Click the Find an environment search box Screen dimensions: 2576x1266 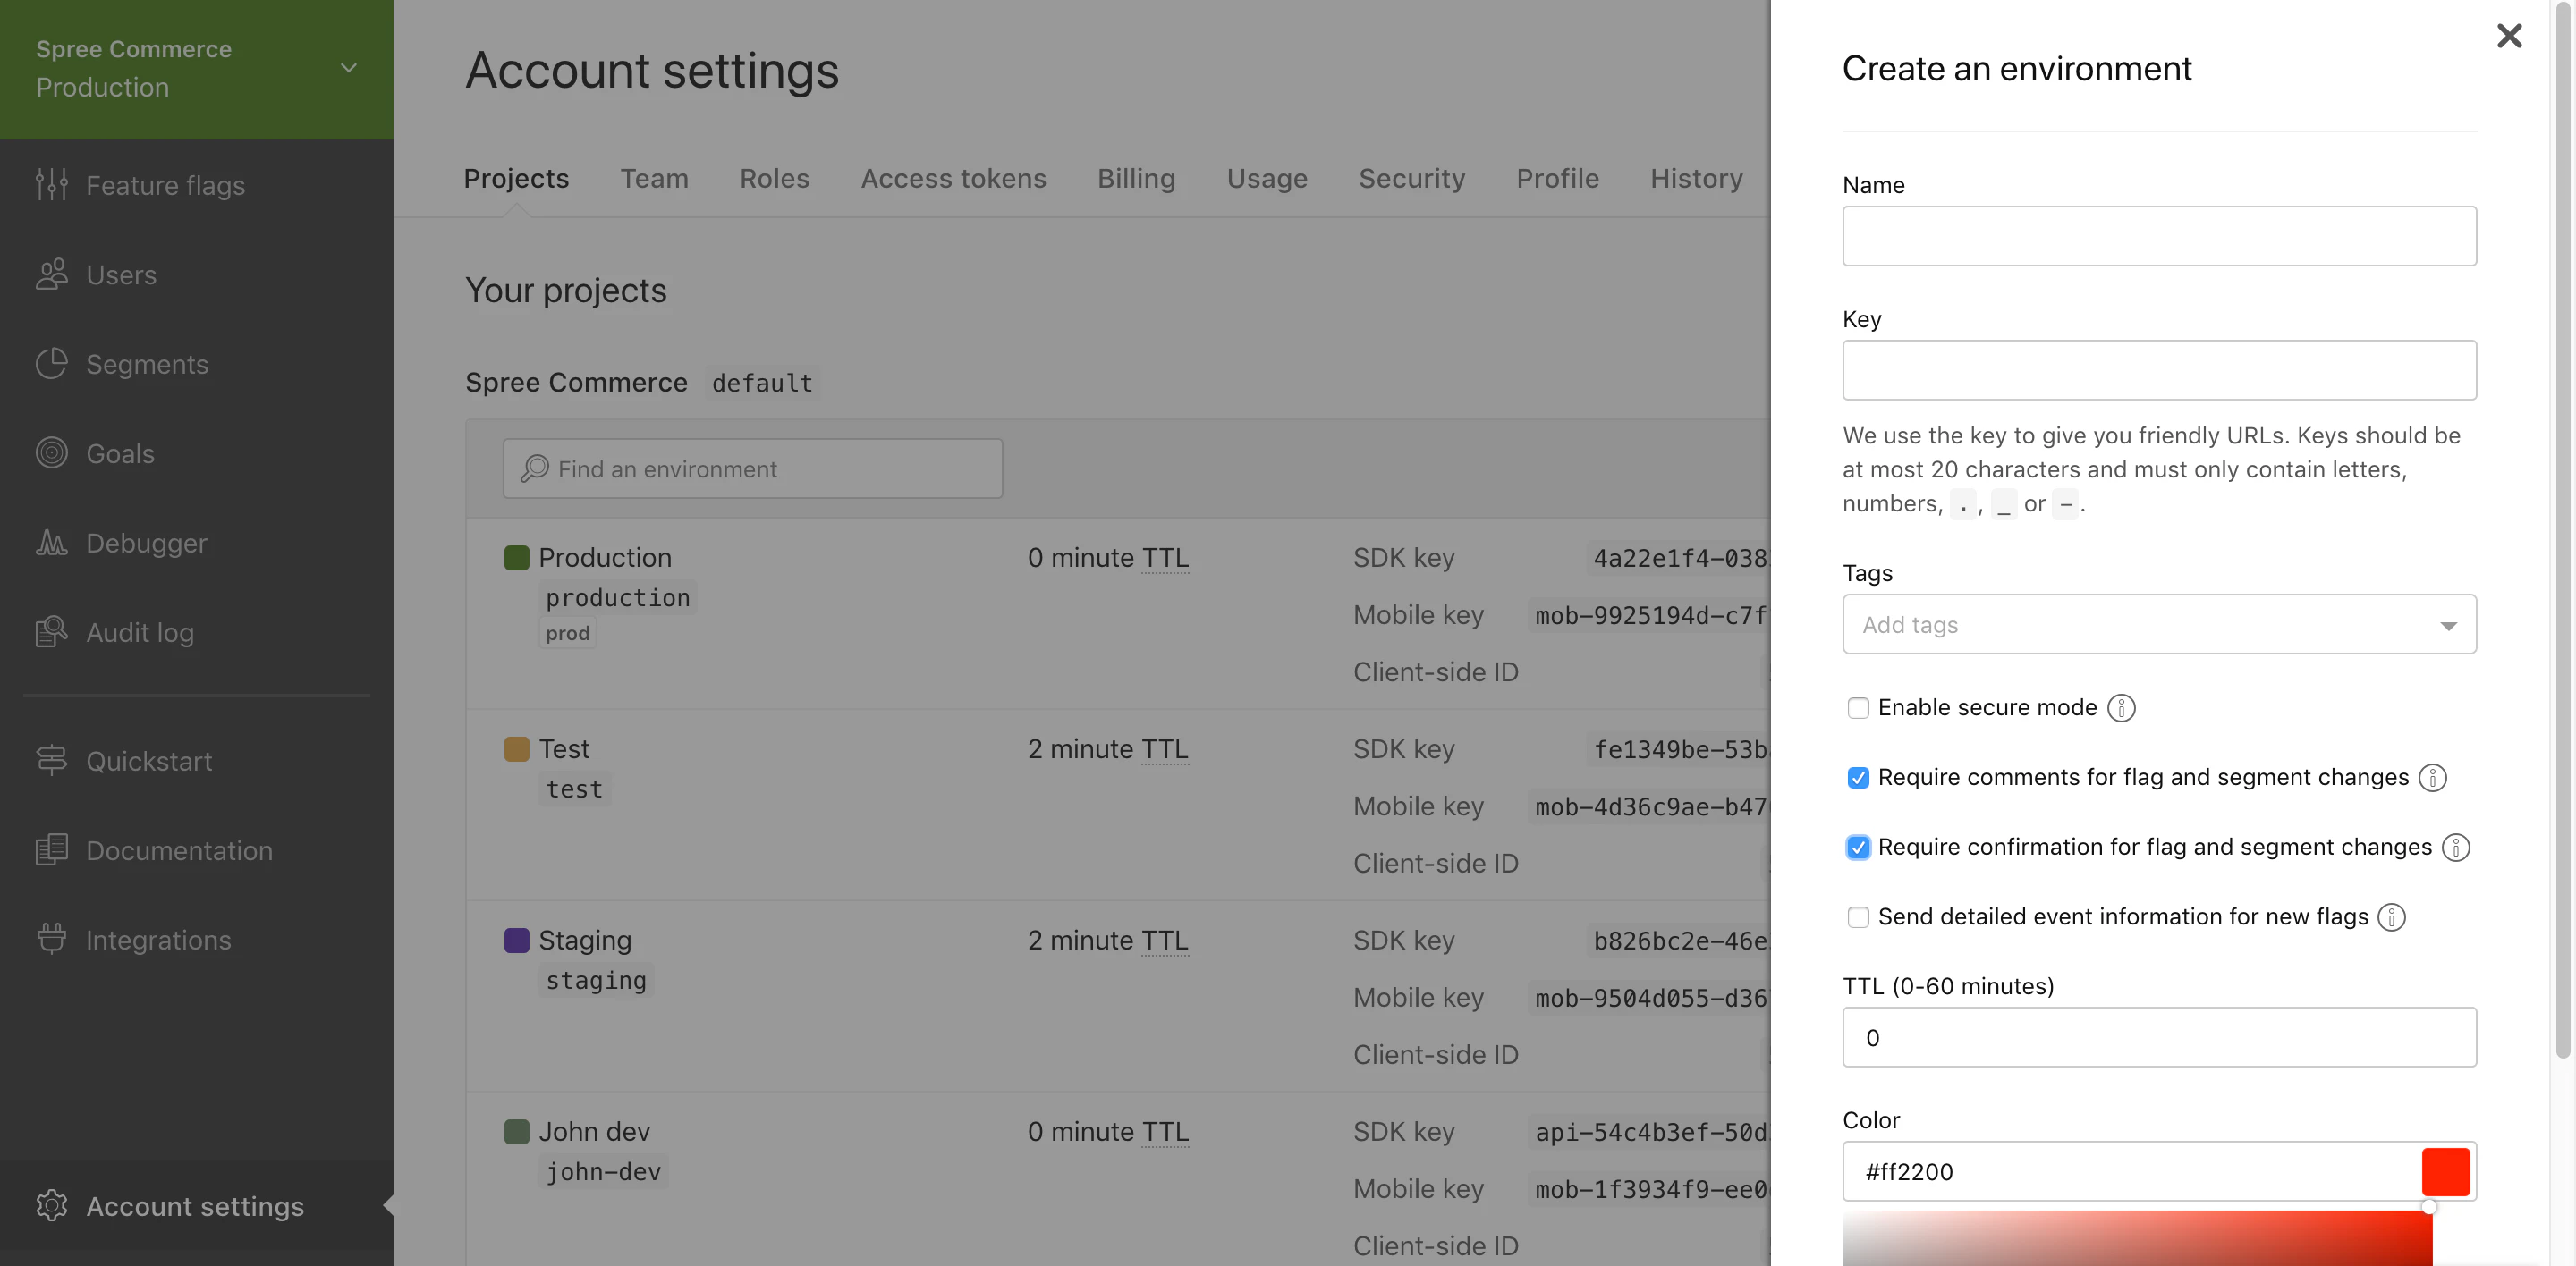pyautogui.click(x=752, y=468)
